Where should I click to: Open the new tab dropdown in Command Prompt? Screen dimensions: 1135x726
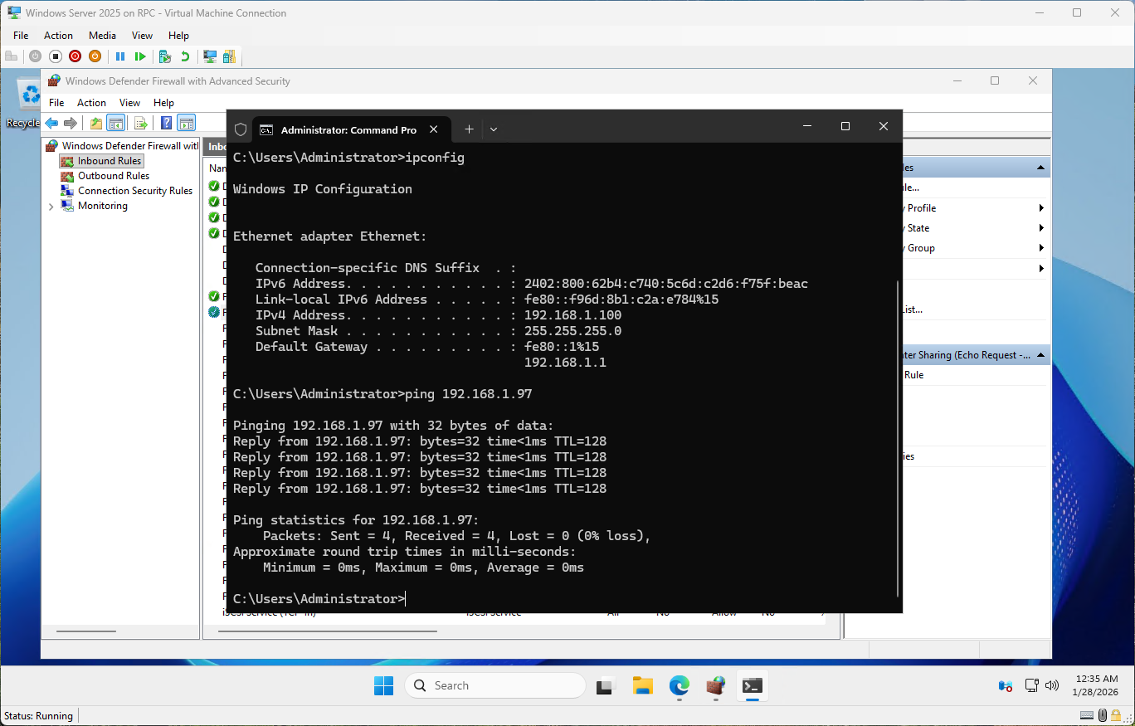point(494,129)
